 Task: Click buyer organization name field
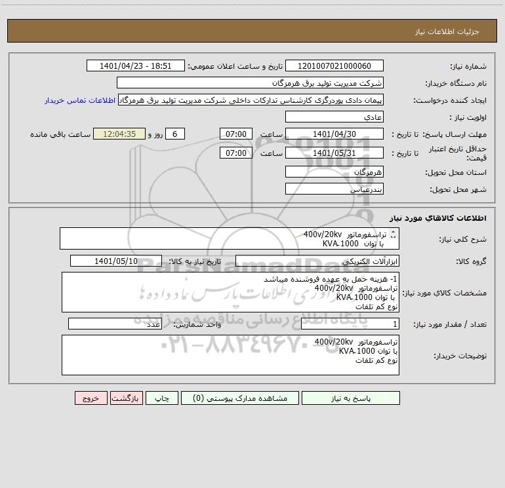[250, 83]
